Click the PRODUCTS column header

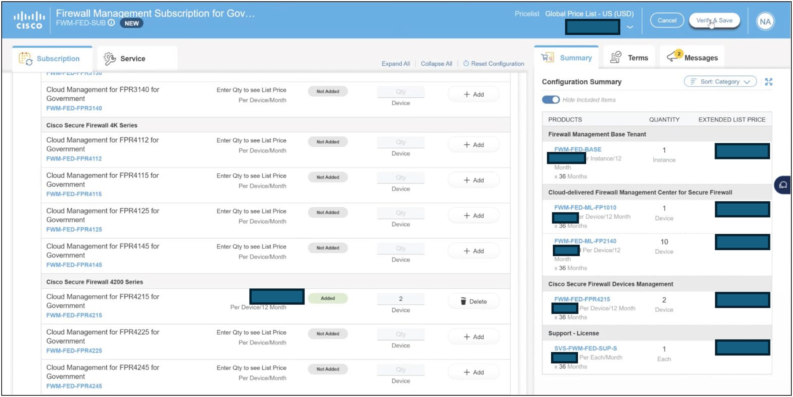pos(565,120)
